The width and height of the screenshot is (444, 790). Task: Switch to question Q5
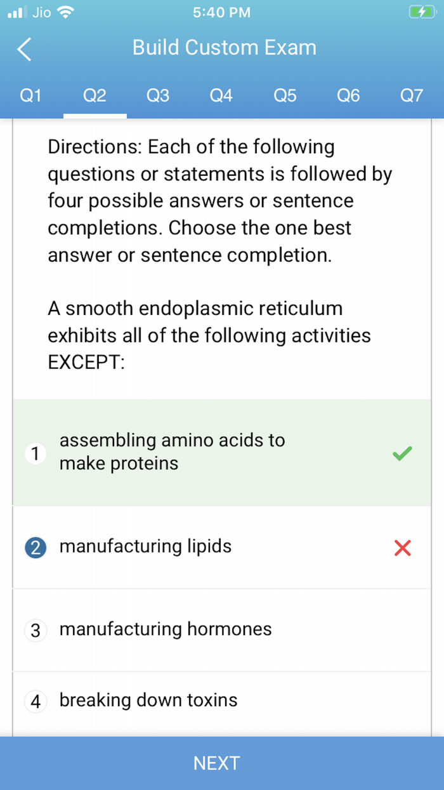point(285,95)
